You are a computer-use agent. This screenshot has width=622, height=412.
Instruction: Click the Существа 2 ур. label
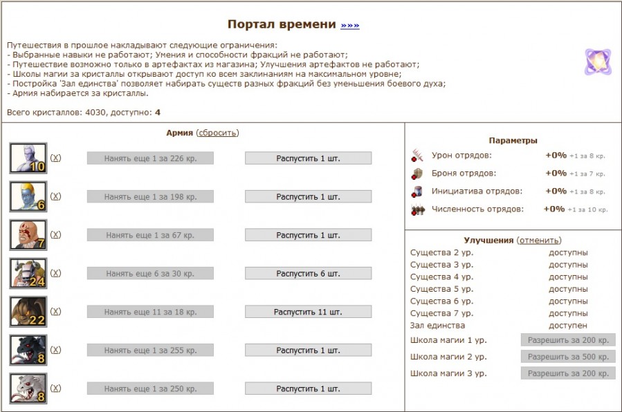click(442, 253)
